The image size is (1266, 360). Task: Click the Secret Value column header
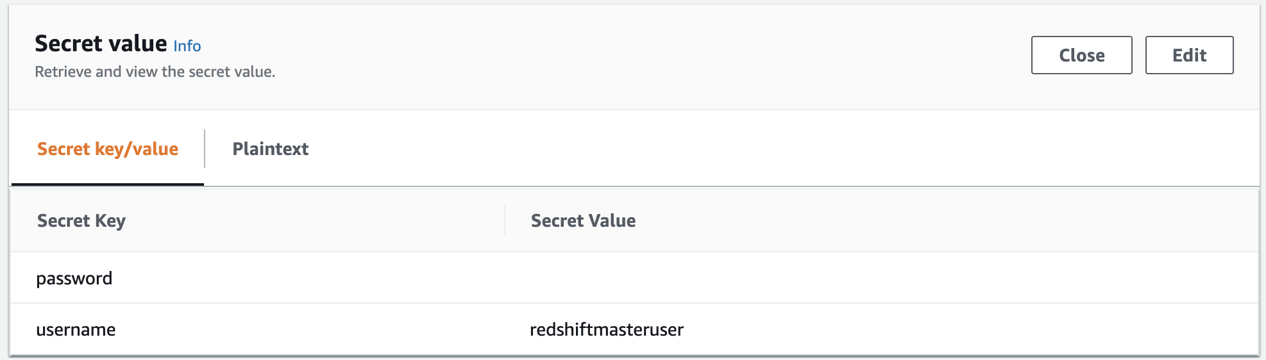click(x=583, y=221)
